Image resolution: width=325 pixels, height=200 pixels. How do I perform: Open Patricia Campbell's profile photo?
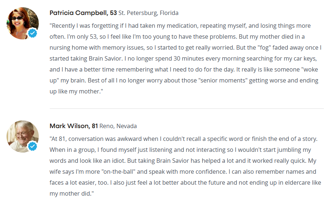pos(21,23)
